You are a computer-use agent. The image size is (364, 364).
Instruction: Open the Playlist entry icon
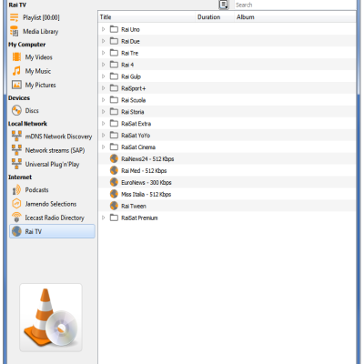tap(15, 17)
